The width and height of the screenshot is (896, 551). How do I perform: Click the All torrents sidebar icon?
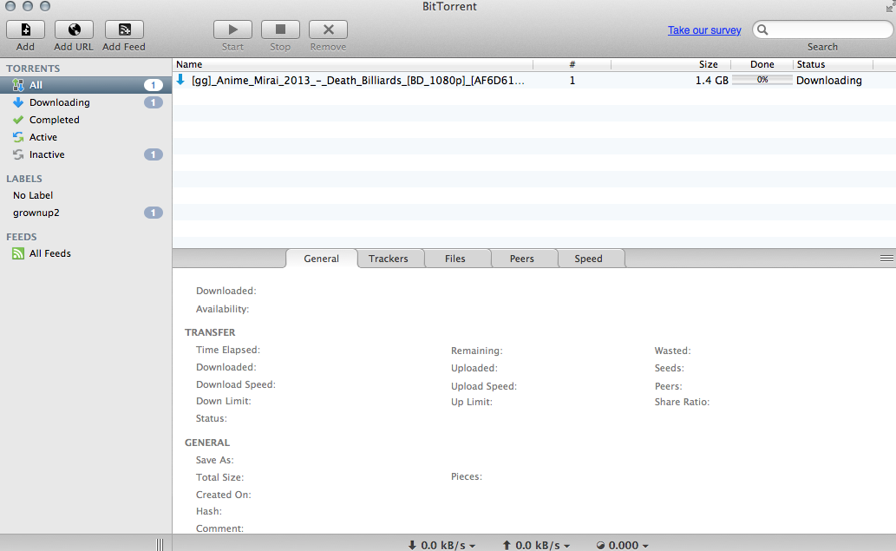coord(18,85)
